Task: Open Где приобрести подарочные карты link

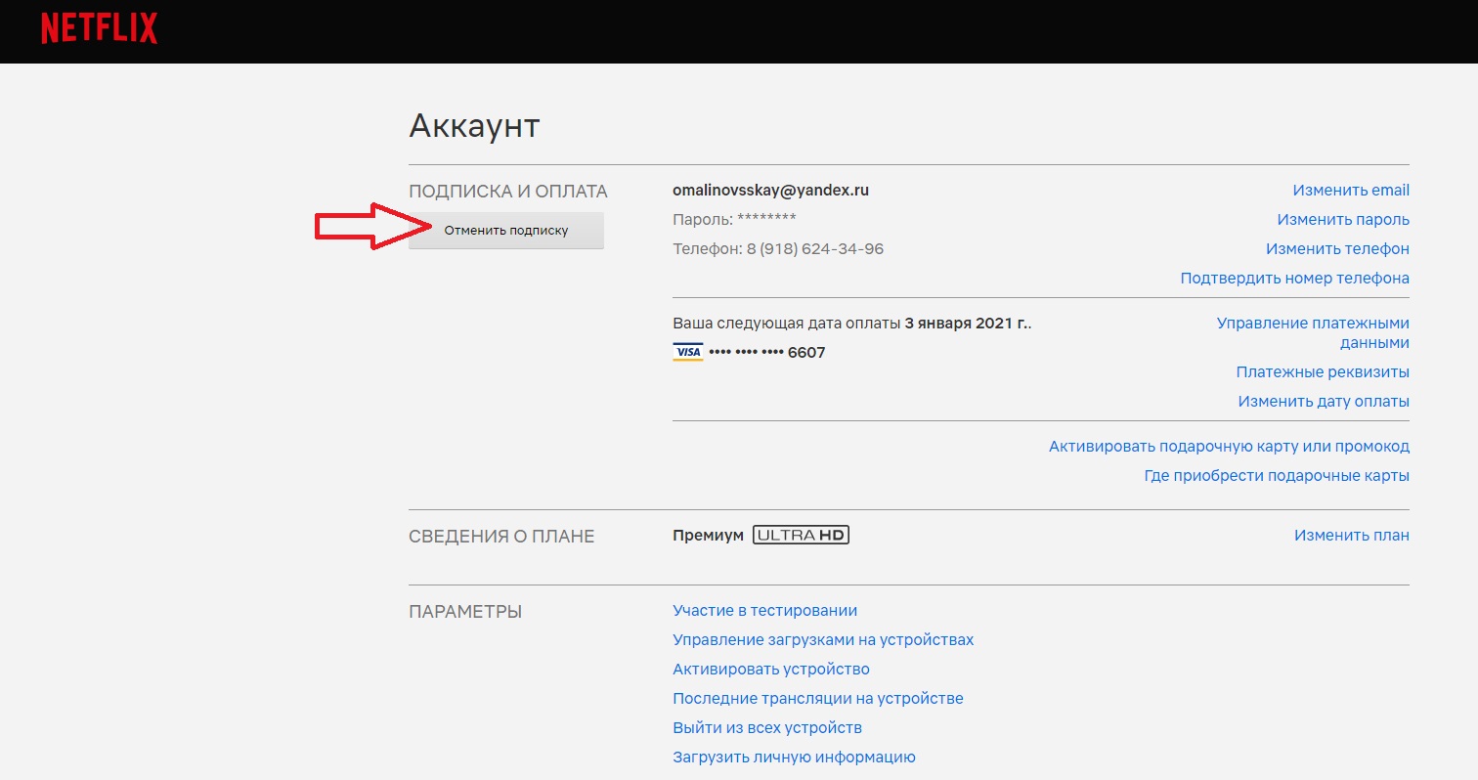Action: click(1277, 476)
